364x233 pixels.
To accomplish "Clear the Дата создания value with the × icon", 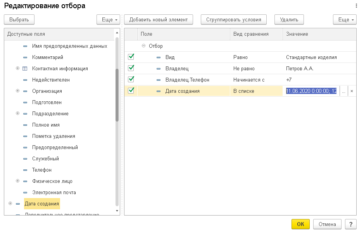I will pos(352,91).
